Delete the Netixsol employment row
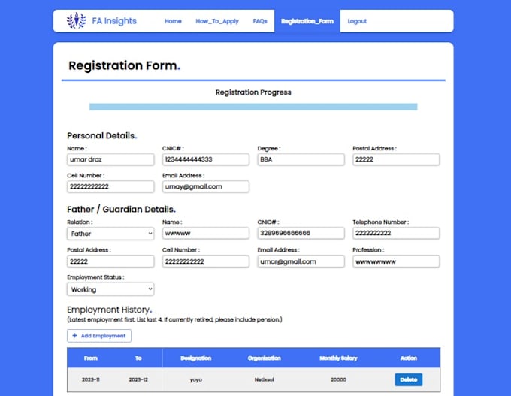The height and width of the screenshot is (396, 511). coord(408,379)
